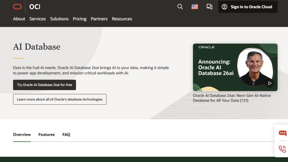Image resolution: width=288 pixels, height=162 pixels.
Task: Open the Pricing menu item
Action: point(80,19)
